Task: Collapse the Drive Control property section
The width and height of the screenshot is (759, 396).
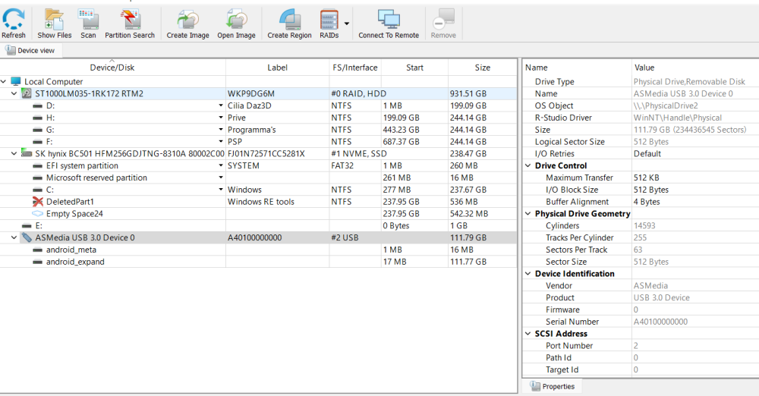Action: coord(528,166)
